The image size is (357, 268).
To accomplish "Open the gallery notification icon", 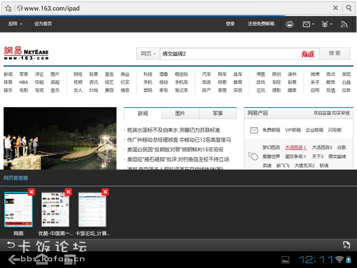I will (x=285, y=260).
